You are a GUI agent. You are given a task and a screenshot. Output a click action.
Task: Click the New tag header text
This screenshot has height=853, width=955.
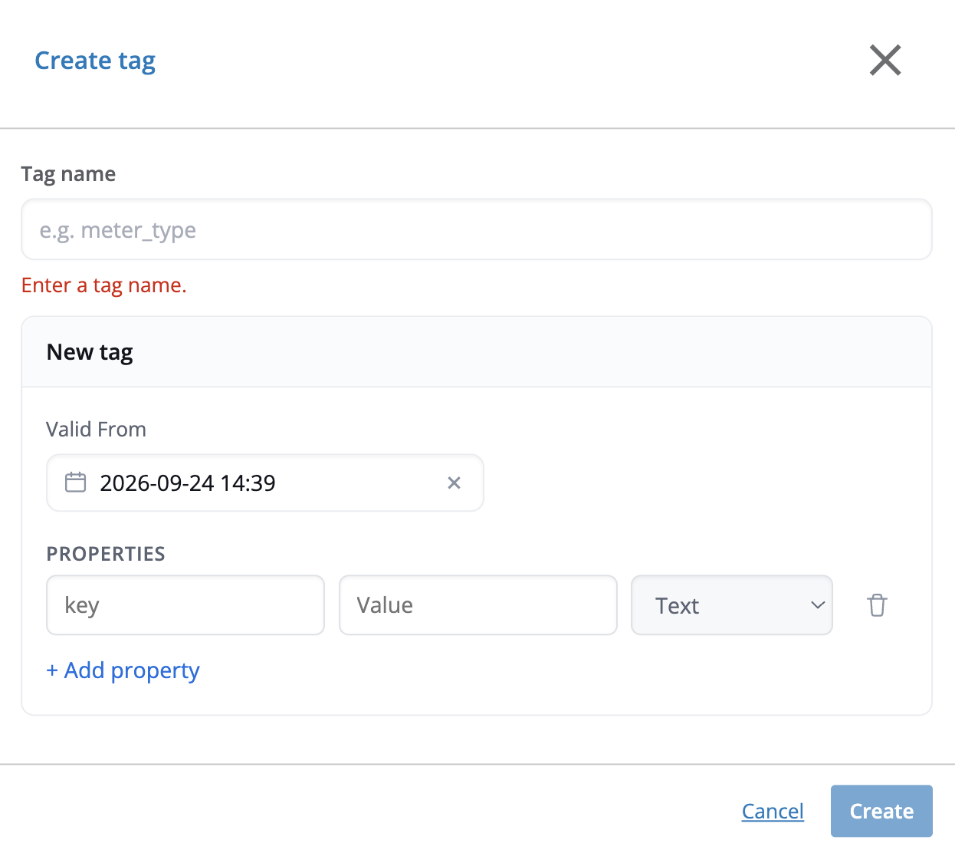(x=90, y=352)
